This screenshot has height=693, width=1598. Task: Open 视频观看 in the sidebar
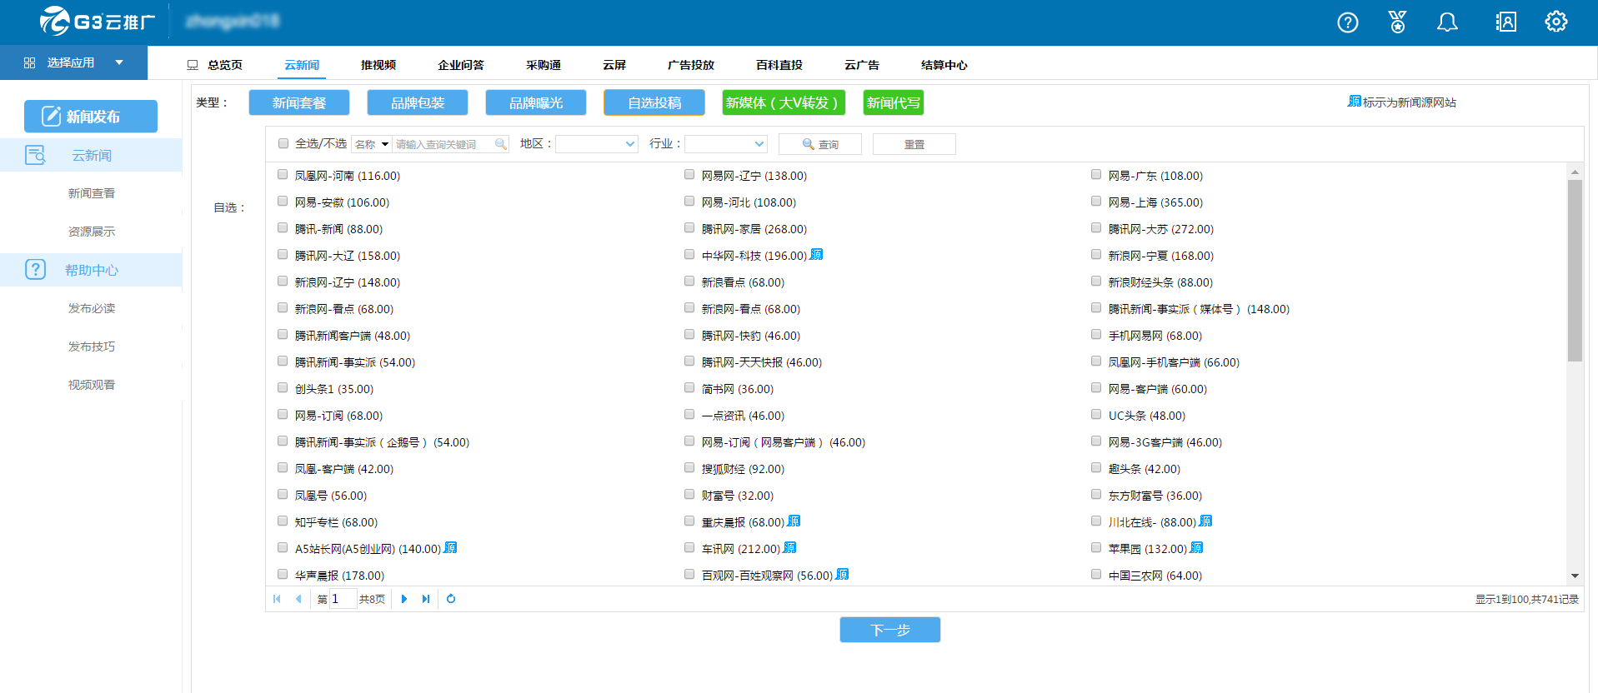pyautogui.click(x=92, y=385)
